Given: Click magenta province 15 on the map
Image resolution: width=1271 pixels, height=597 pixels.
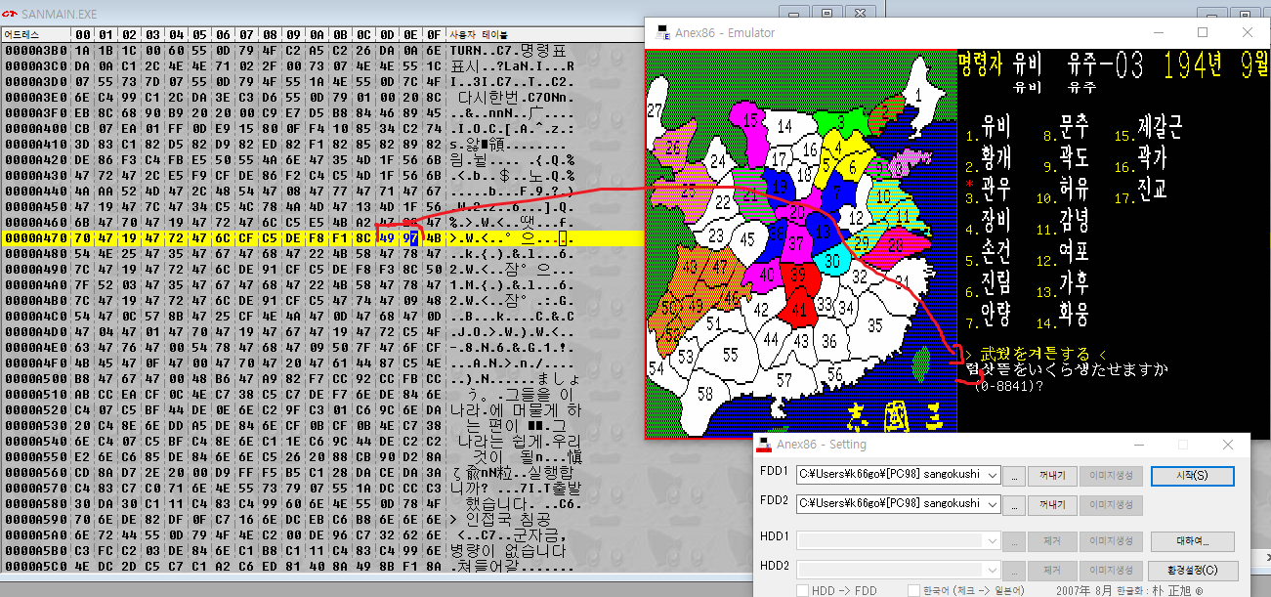Looking at the screenshot, I should point(752,120).
